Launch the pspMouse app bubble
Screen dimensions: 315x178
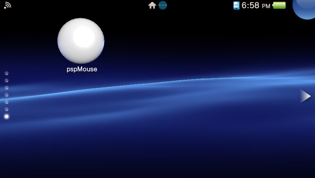tap(81, 41)
